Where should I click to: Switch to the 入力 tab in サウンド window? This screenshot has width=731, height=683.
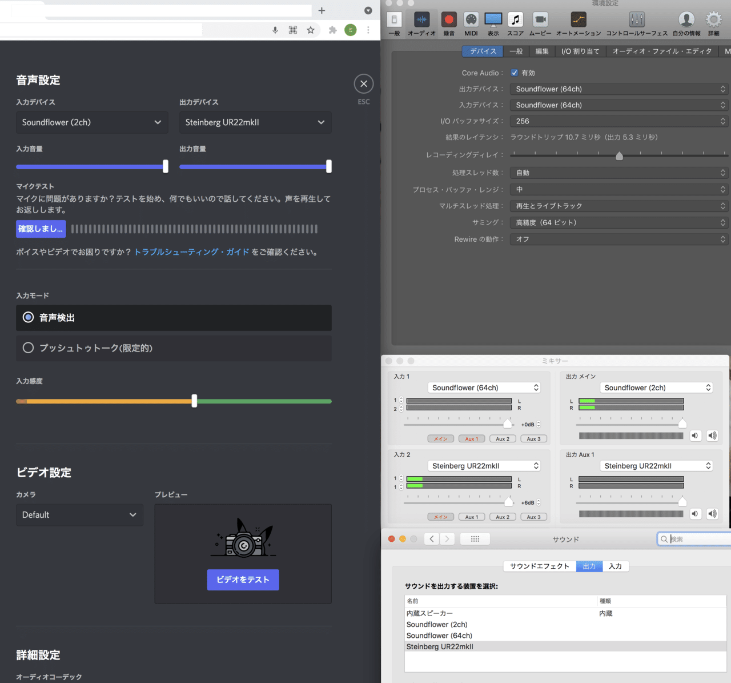[615, 566]
